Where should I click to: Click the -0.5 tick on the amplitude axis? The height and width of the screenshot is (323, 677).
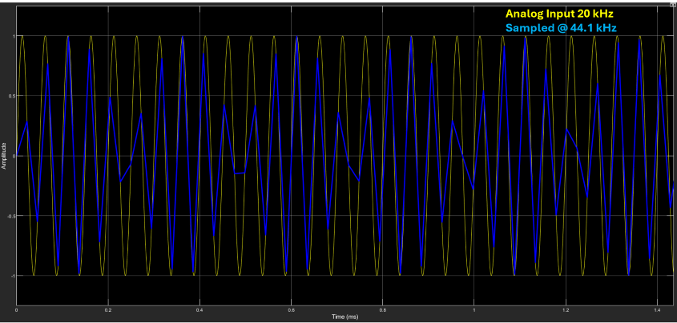pyautogui.click(x=10, y=216)
